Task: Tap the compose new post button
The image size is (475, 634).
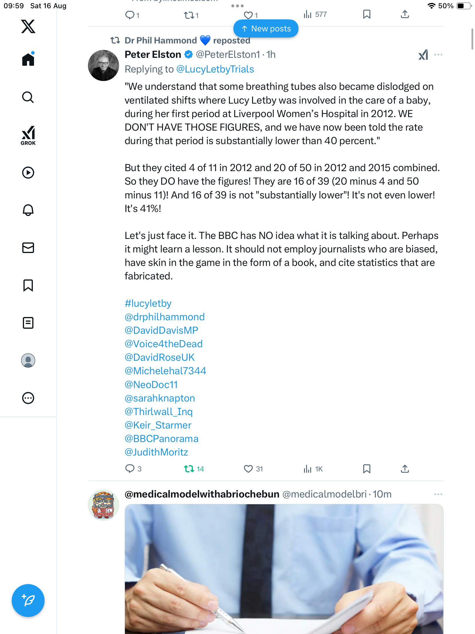Action: click(28, 600)
